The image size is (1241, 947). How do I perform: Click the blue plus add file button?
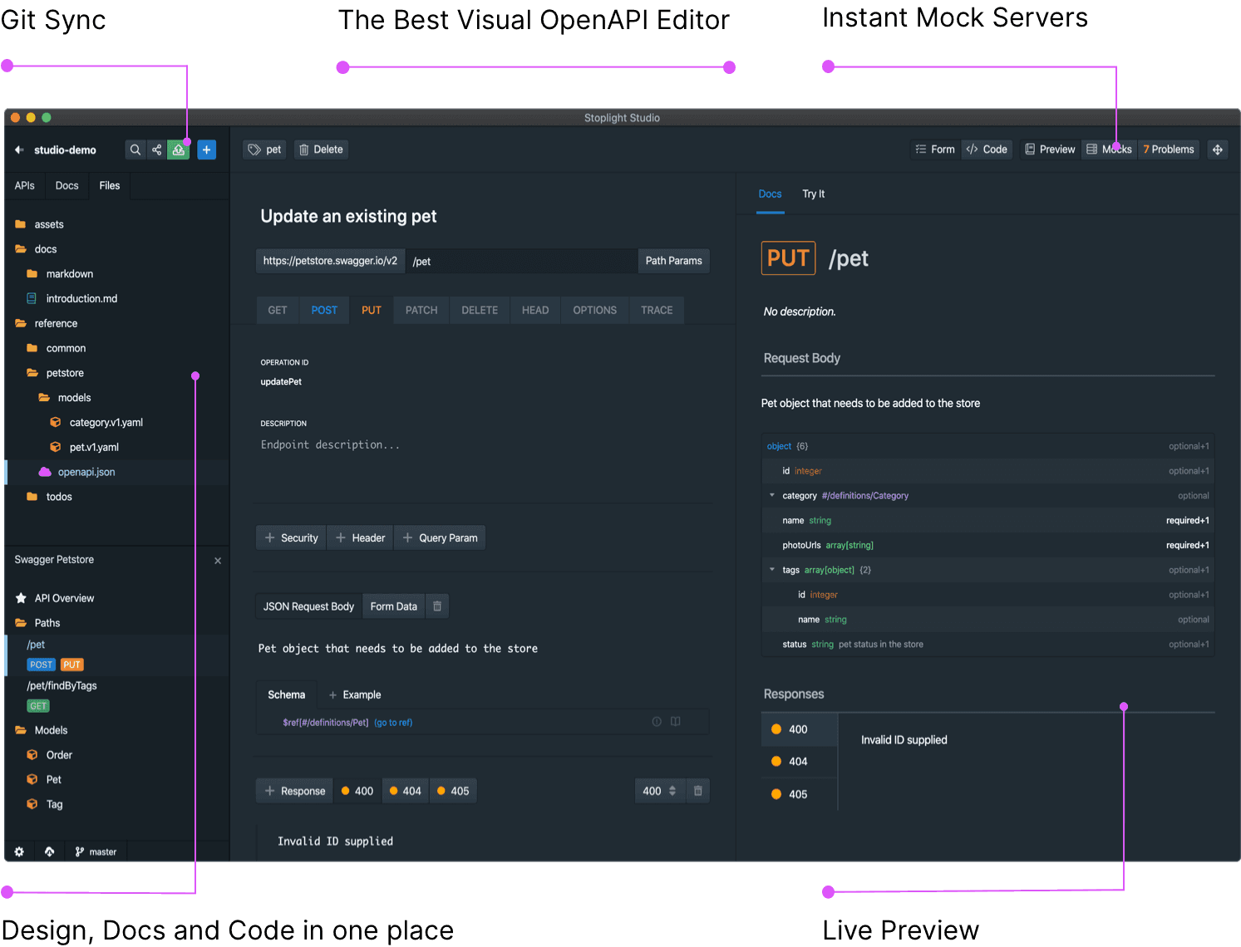[206, 150]
